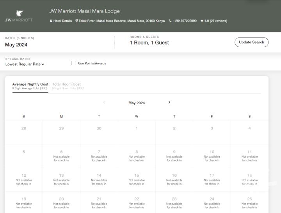Go to next month with right arrow

click(169, 102)
